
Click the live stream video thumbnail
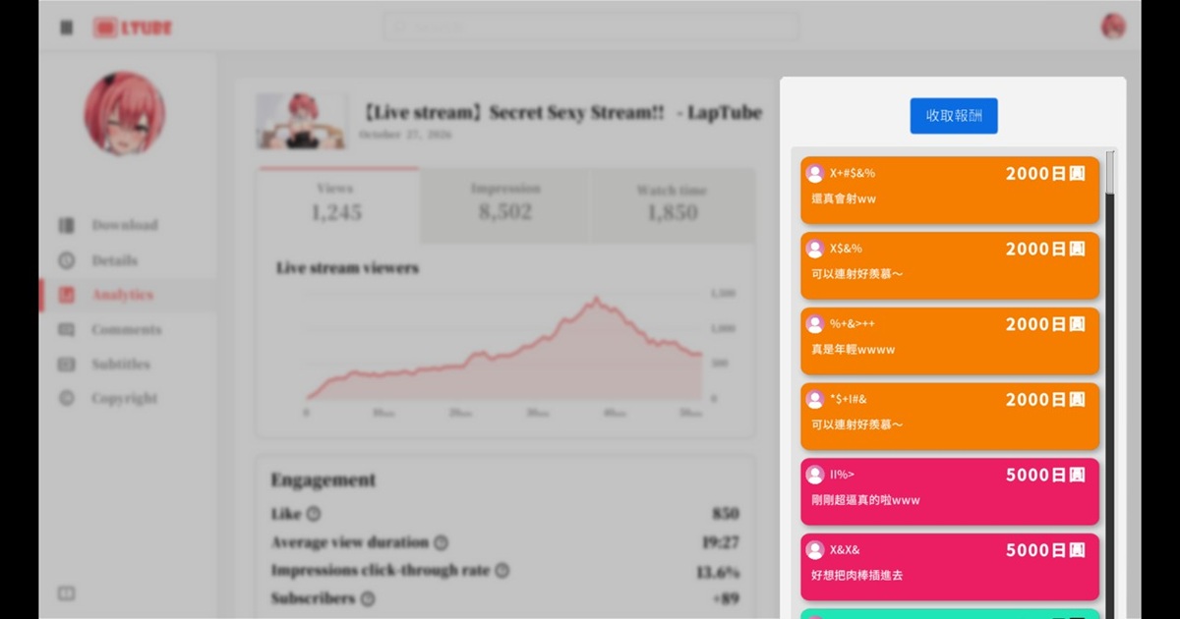pyautogui.click(x=301, y=121)
